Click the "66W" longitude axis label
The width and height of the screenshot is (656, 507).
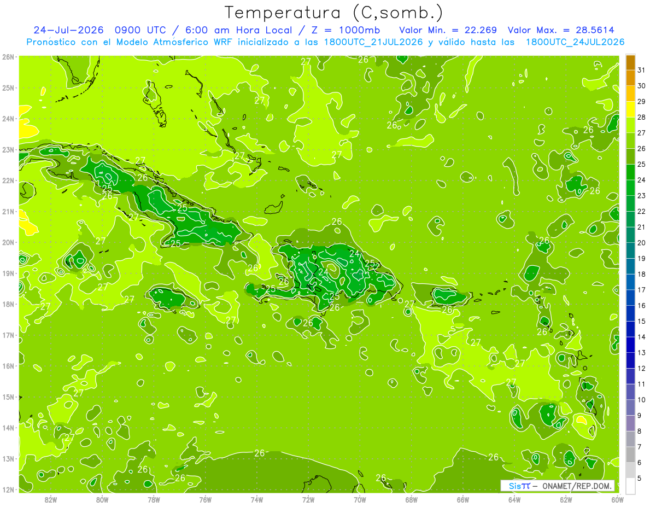tap(462, 499)
